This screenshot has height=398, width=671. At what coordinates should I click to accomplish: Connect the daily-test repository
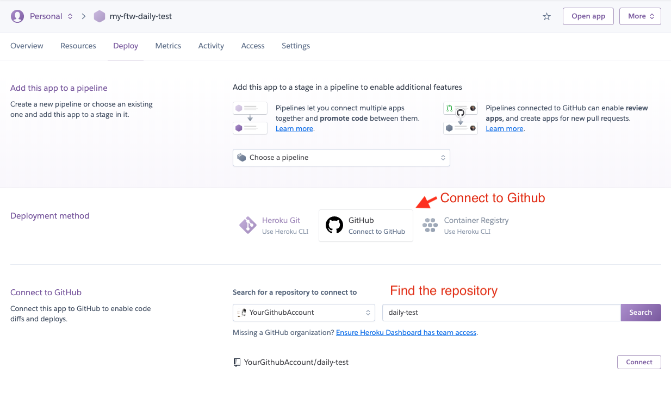click(639, 362)
